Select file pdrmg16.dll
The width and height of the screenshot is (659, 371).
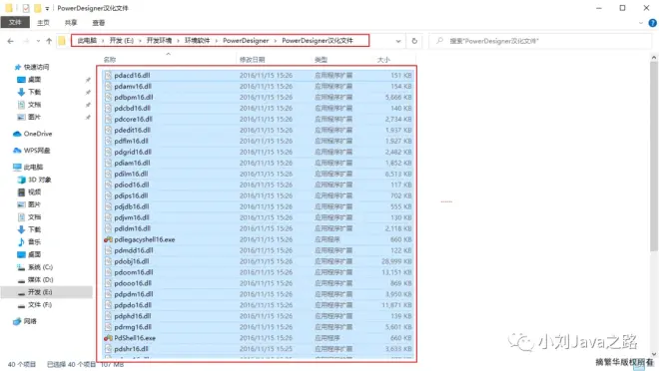133,327
